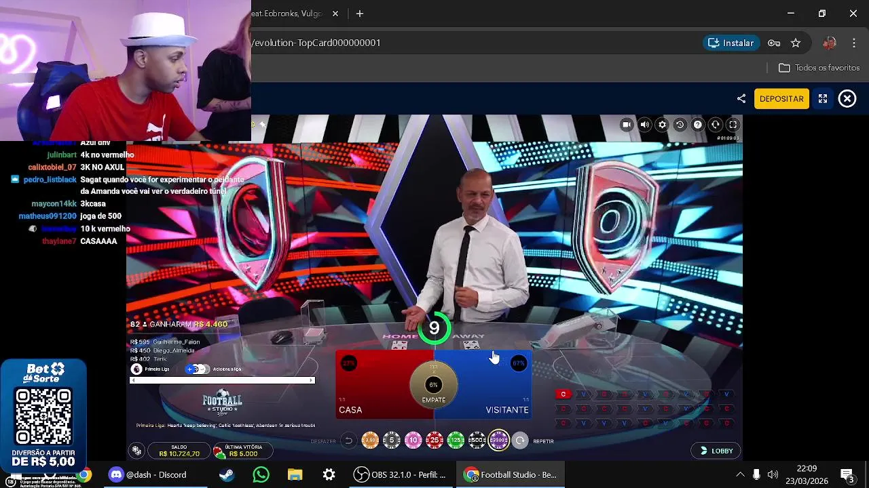Open the notification center icon
This screenshot has height=488, width=869.
pyautogui.click(x=847, y=474)
